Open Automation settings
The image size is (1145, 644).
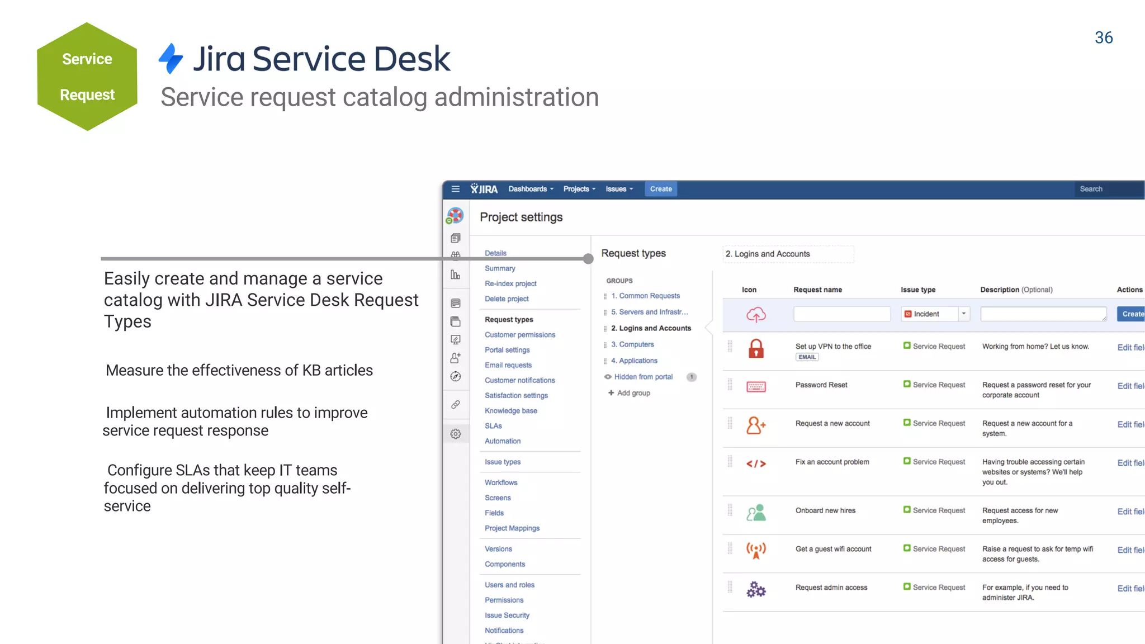pyautogui.click(x=503, y=441)
